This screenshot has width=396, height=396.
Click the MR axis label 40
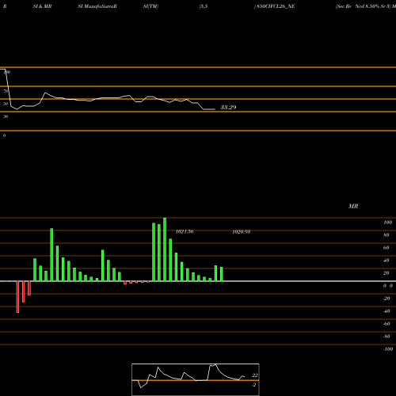[386, 261]
